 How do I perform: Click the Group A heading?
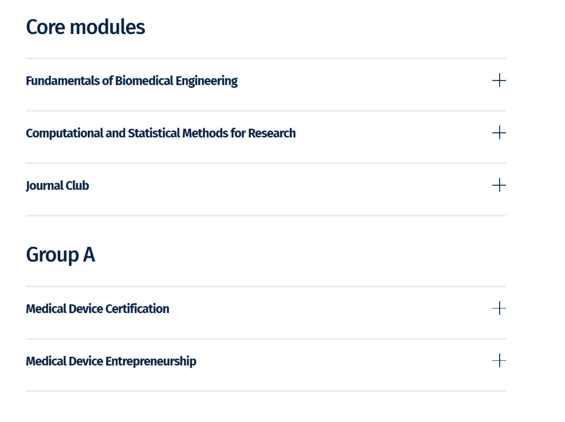60,255
